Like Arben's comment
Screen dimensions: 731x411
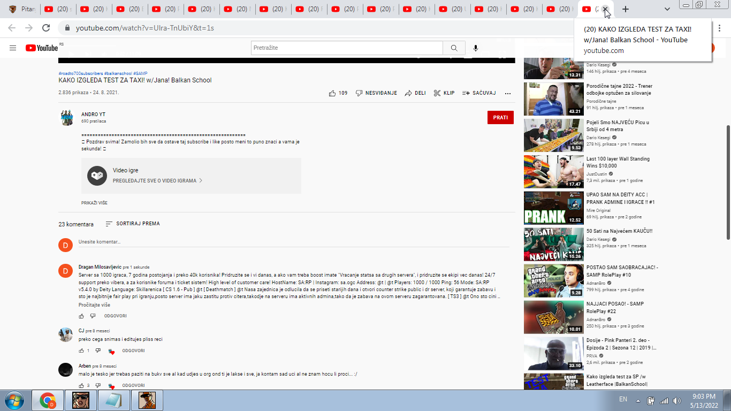tap(81, 385)
